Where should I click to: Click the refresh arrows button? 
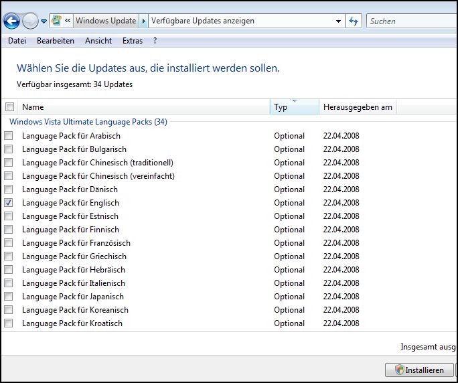click(x=354, y=21)
